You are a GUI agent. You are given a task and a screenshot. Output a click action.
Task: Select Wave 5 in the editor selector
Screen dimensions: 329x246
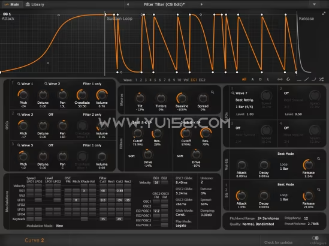click(155, 80)
